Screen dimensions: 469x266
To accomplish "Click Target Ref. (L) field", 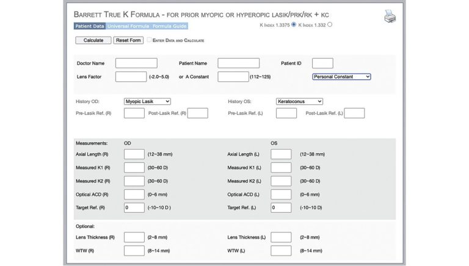I will pos(281,207).
